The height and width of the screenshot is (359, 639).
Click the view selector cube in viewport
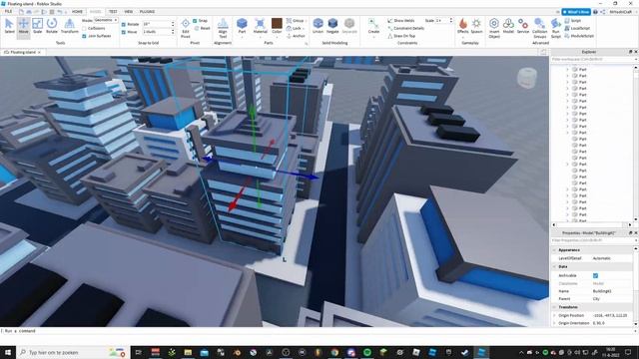click(527, 78)
